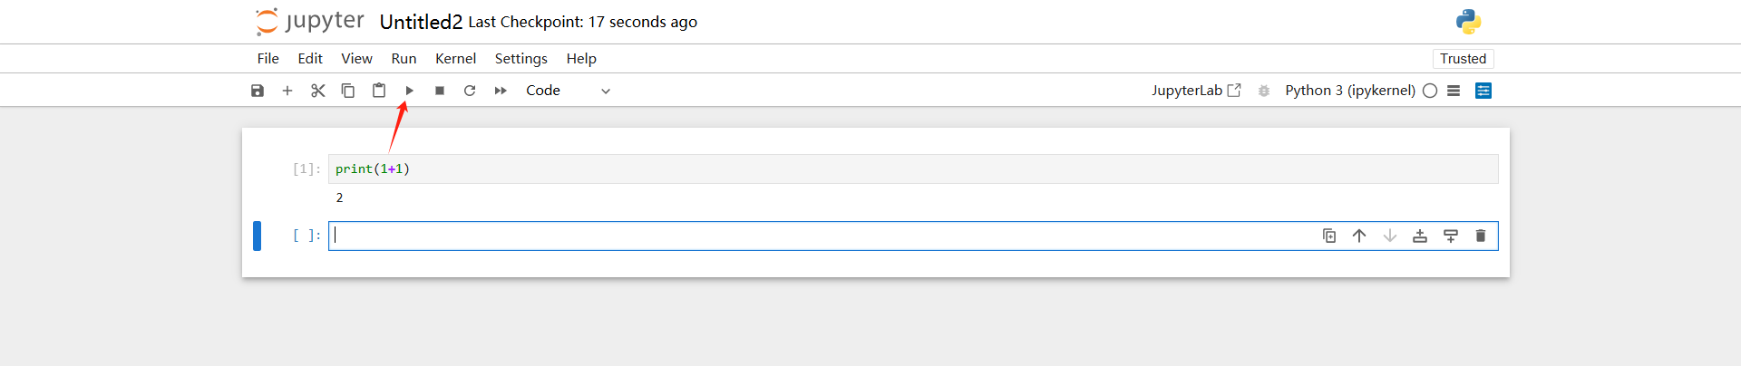Restart the kernel with the circular arrow icon
Viewport: 1741px width, 366px height.
coord(470,91)
